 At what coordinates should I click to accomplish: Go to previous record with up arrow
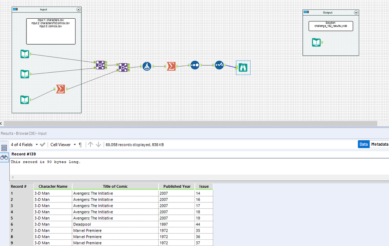tap(90, 145)
